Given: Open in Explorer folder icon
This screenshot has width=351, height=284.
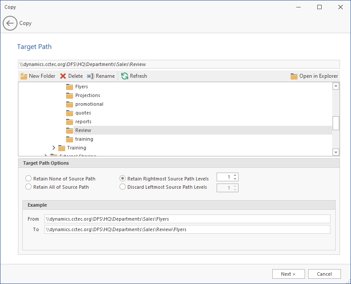Looking at the screenshot, I should tap(294, 76).
